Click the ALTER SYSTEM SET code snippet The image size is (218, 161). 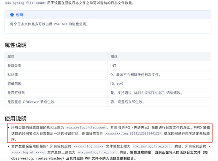tap(149, 93)
